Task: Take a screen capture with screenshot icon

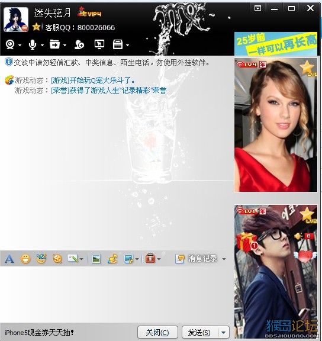Action: [x=128, y=259]
